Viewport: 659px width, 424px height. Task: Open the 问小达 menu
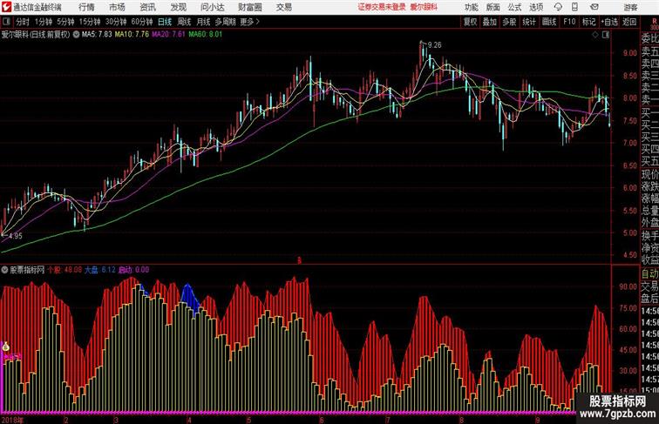[x=213, y=7]
